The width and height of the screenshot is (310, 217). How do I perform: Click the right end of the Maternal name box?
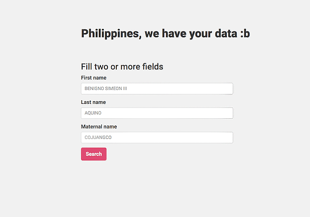coord(227,137)
